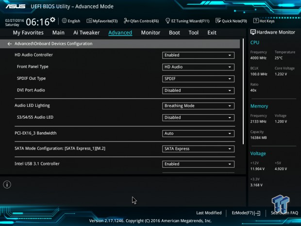The height and width of the screenshot is (226, 301).
Task: Select the S3/S4/S5 Audio LED label
Action: click(35, 117)
